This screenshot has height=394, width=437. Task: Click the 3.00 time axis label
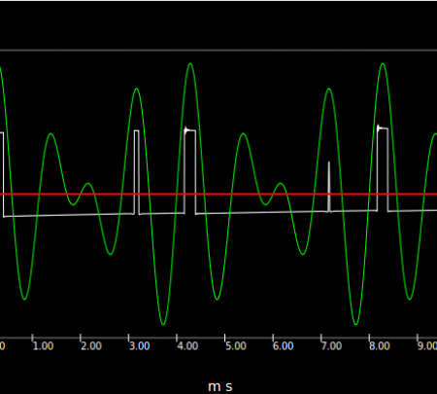(139, 346)
